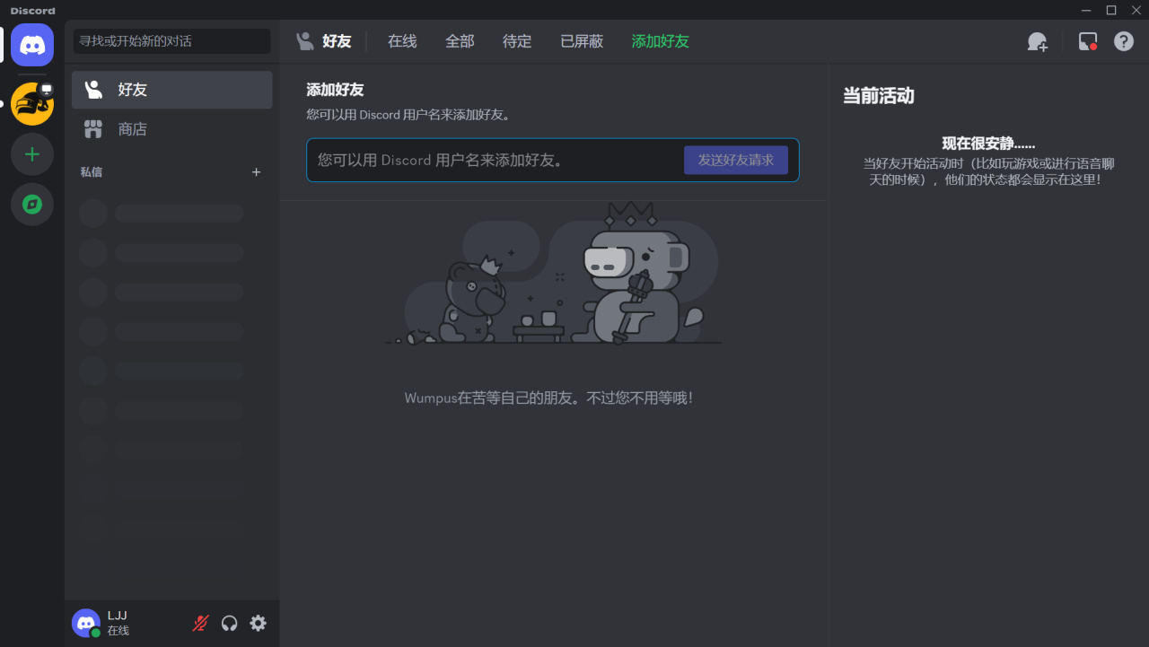Click 发送好友请求 button
Image resolution: width=1149 pixels, height=647 pixels.
pyautogui.click(x=736, y=160)
